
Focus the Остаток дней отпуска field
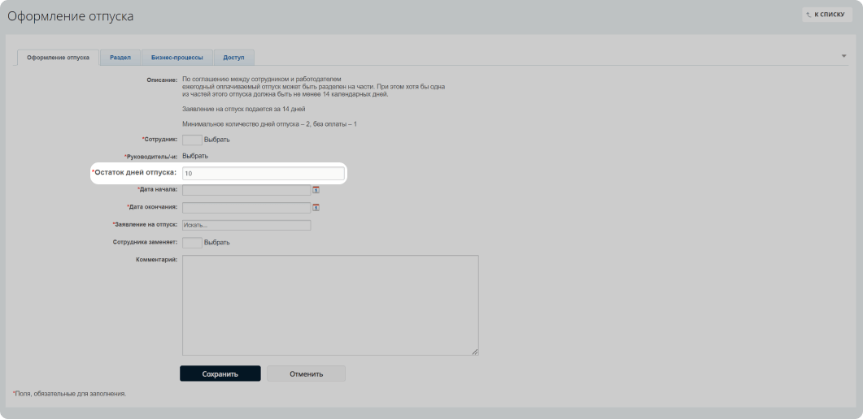[263, 174]
